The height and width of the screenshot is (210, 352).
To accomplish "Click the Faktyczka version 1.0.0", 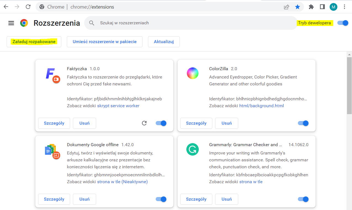I will pyautogui.click(x=94, y=69).
